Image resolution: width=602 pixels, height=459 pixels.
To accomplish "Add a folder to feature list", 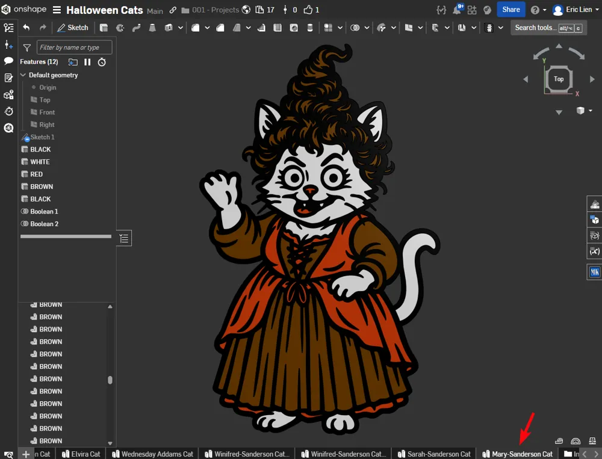I will 73,62.
